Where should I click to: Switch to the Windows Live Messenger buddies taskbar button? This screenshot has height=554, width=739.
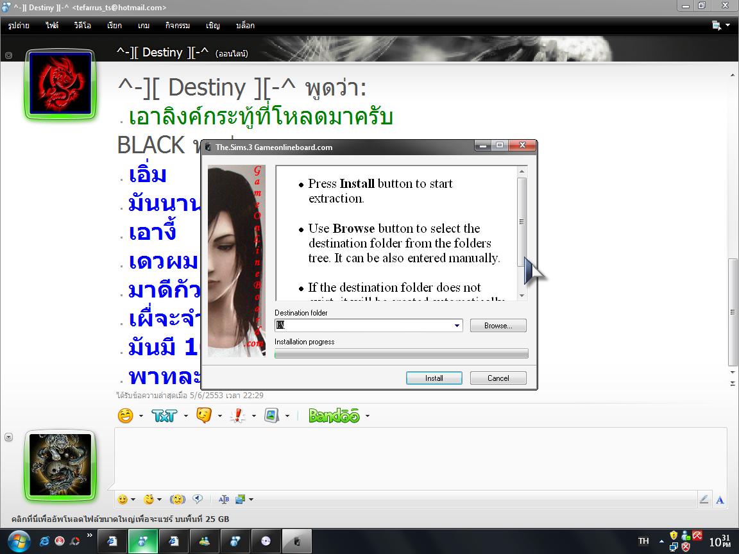tap(204, 541)
